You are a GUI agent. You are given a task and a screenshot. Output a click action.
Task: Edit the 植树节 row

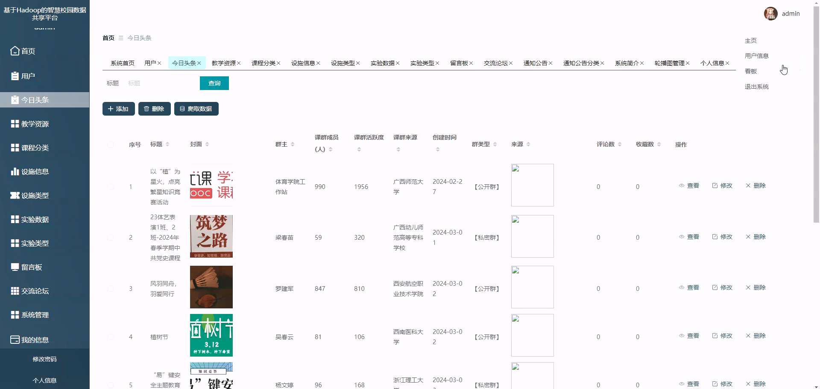pos(722,336)
